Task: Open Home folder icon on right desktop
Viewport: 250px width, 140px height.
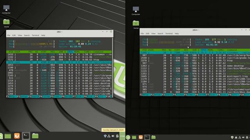Action: pyautogui.click(x=136, y=24)
